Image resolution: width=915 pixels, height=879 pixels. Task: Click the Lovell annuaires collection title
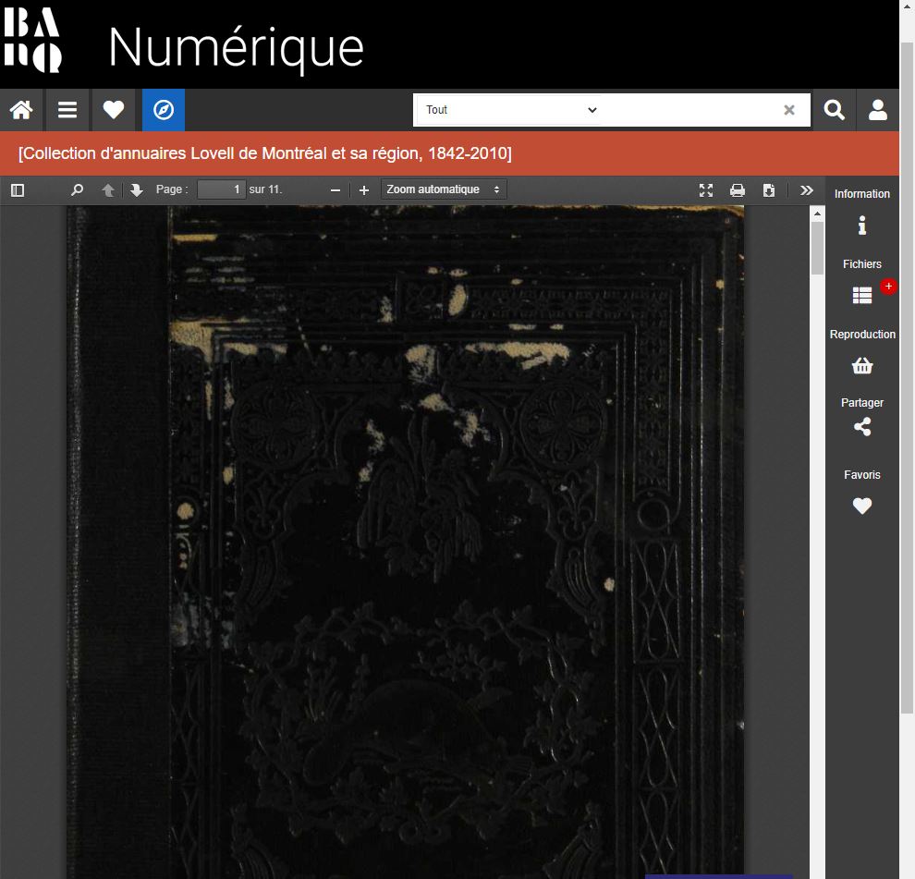[265, 153]
